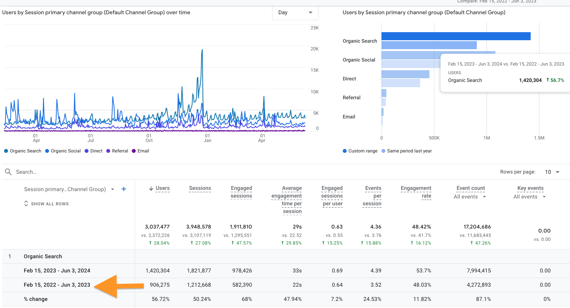Click the search magnifier icon

click(x=8, y=172)
